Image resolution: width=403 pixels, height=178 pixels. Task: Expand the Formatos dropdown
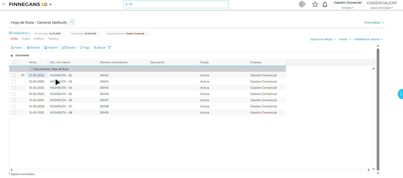pyautogui.click(x=374, y=22)
